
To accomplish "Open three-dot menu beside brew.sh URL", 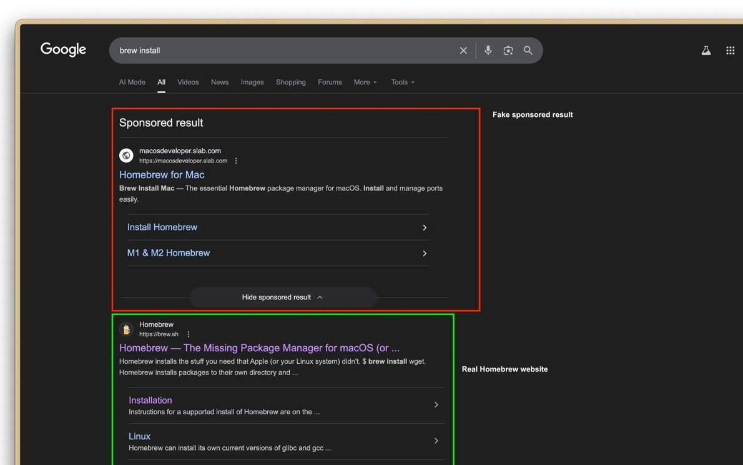I will coord(189,334).
